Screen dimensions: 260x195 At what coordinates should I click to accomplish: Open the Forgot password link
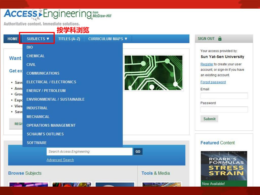click(x=213, y=82)
